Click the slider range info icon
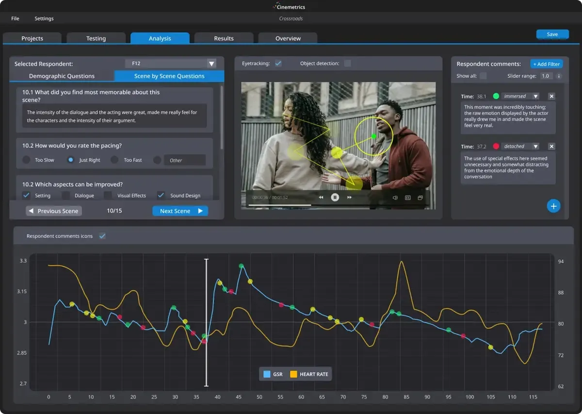 (x=559, y=76)
